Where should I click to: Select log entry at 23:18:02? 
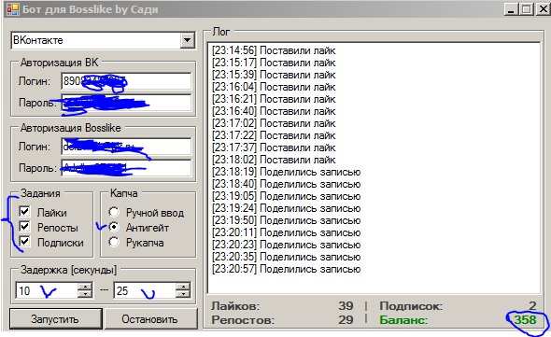coord(274,160)
